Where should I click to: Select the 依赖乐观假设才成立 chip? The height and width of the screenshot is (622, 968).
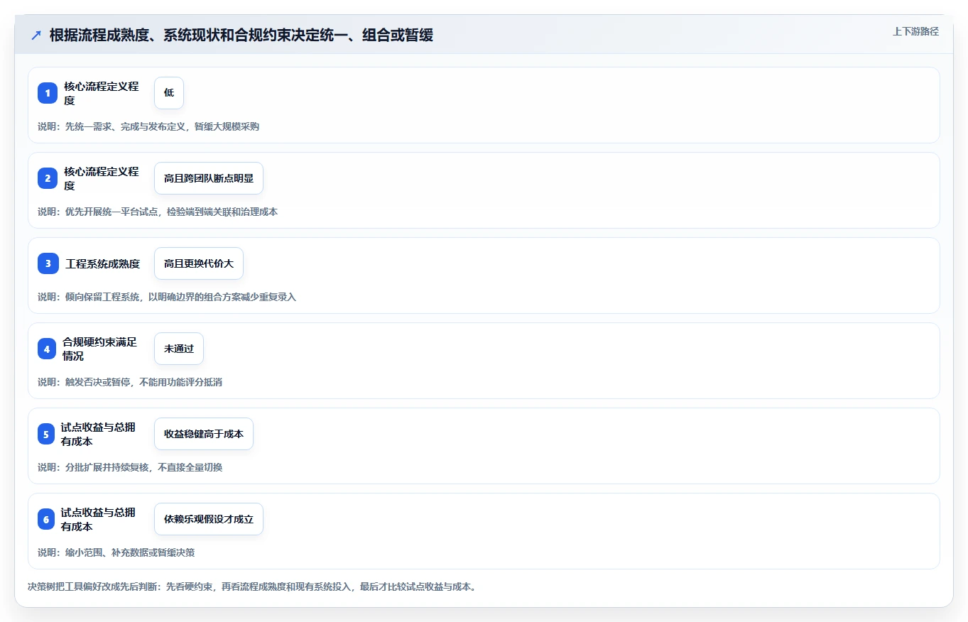(209, 519)
